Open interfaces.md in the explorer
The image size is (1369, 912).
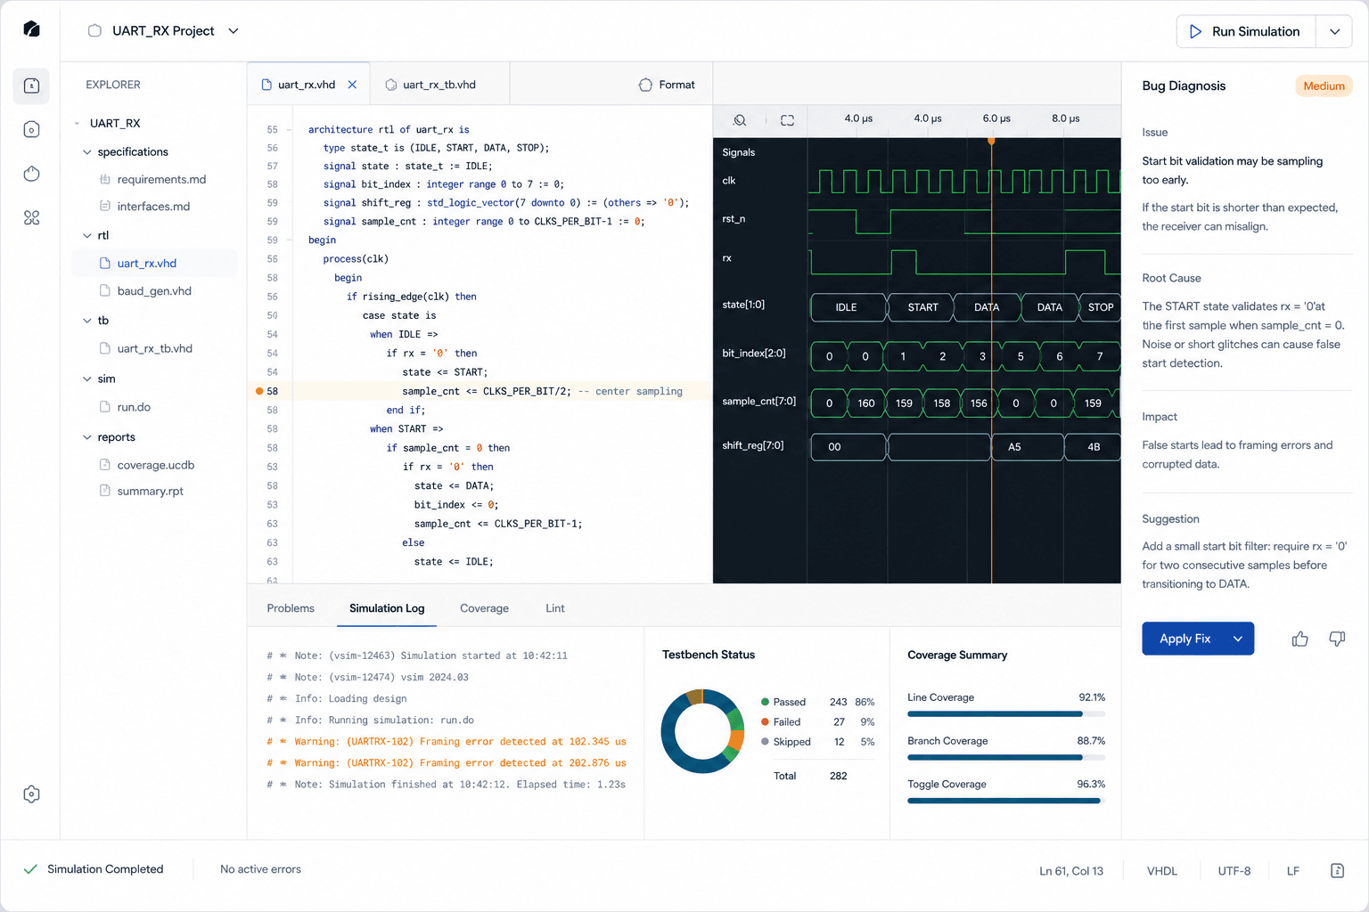coord(153,207)
